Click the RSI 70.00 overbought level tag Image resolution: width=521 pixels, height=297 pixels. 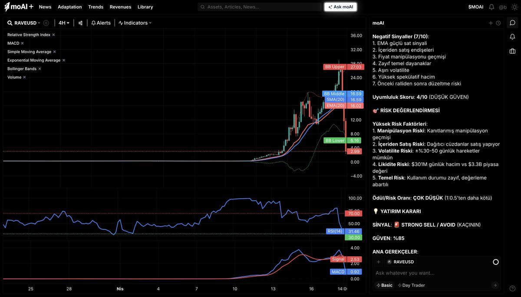click(354, 214)
